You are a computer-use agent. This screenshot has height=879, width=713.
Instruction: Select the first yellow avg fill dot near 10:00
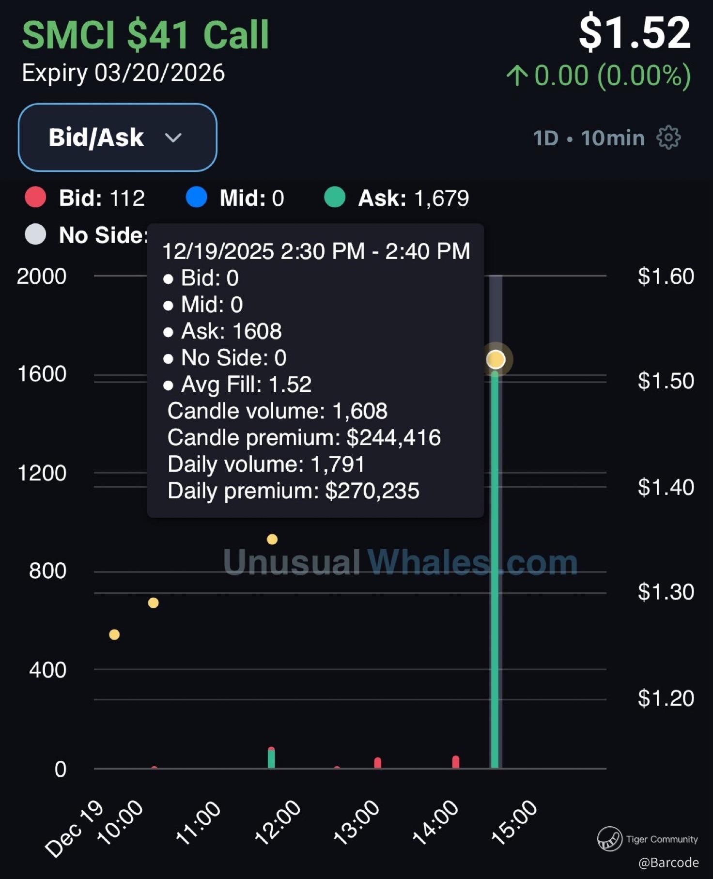coord(114,634)
